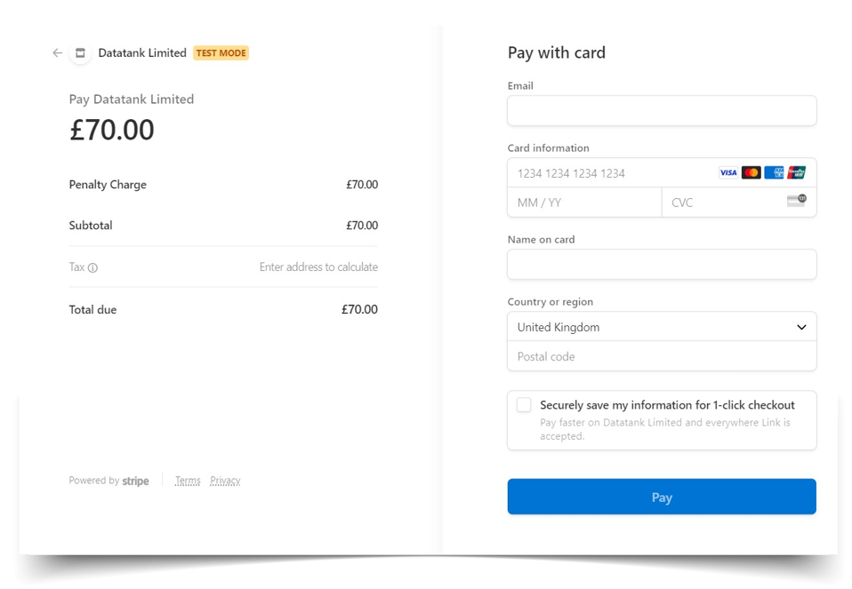Click the American Express logo
The image size is (852, 589).
[774, 172]
